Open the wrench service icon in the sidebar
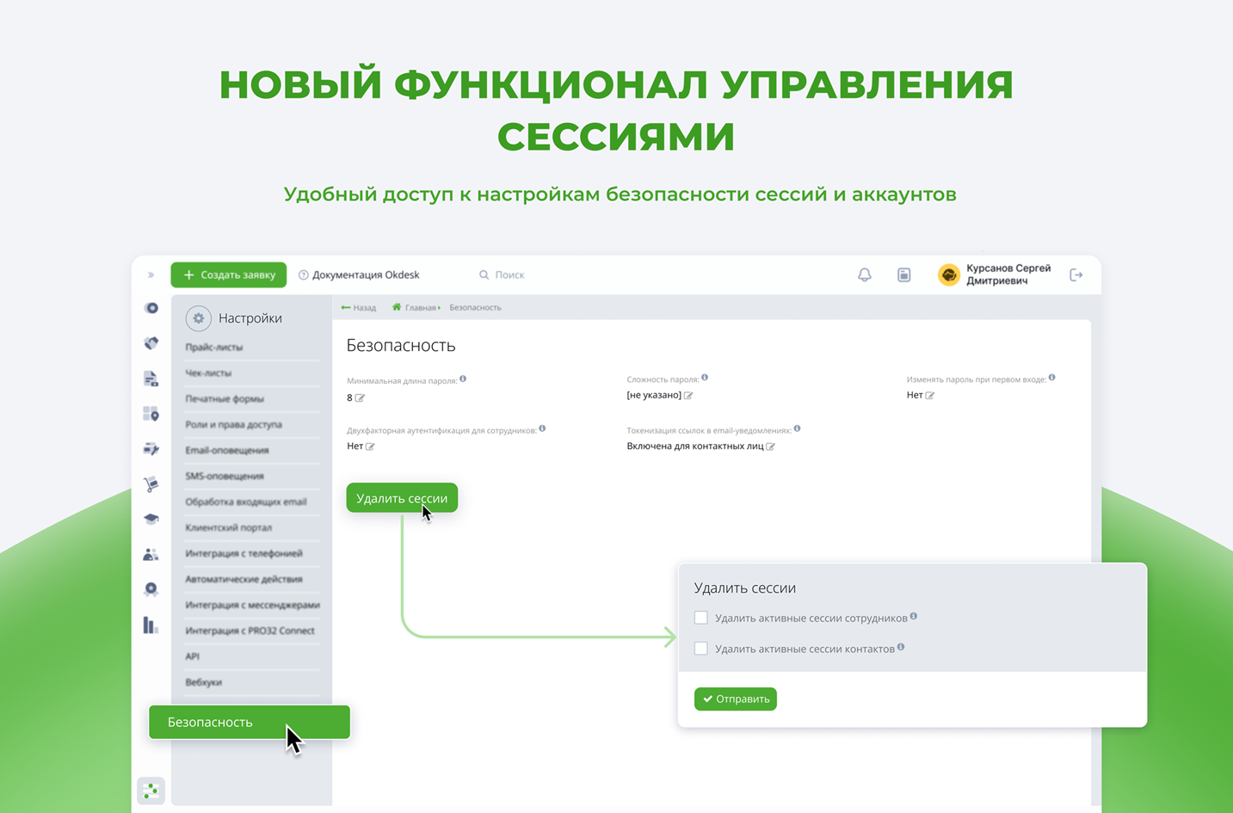This screenshot has width=1233, height=813. [x=151, y=449]
